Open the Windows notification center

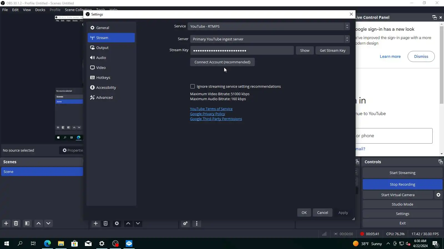pyautogui.click(x=435, y=244)
